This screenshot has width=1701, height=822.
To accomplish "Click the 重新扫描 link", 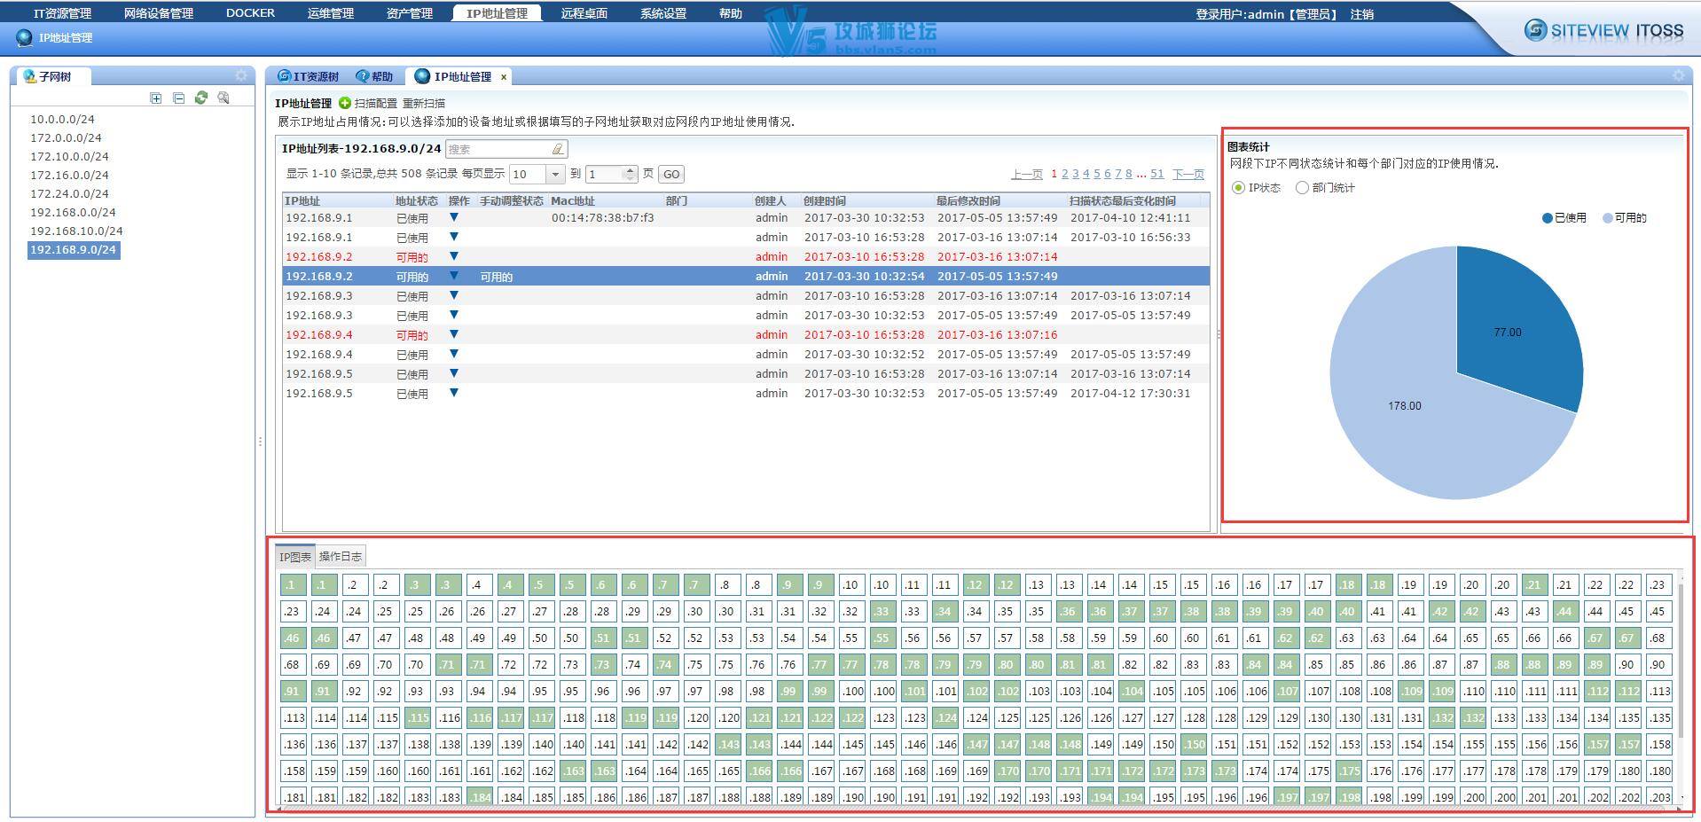I will pyautogui.click(x=424, y=104).
